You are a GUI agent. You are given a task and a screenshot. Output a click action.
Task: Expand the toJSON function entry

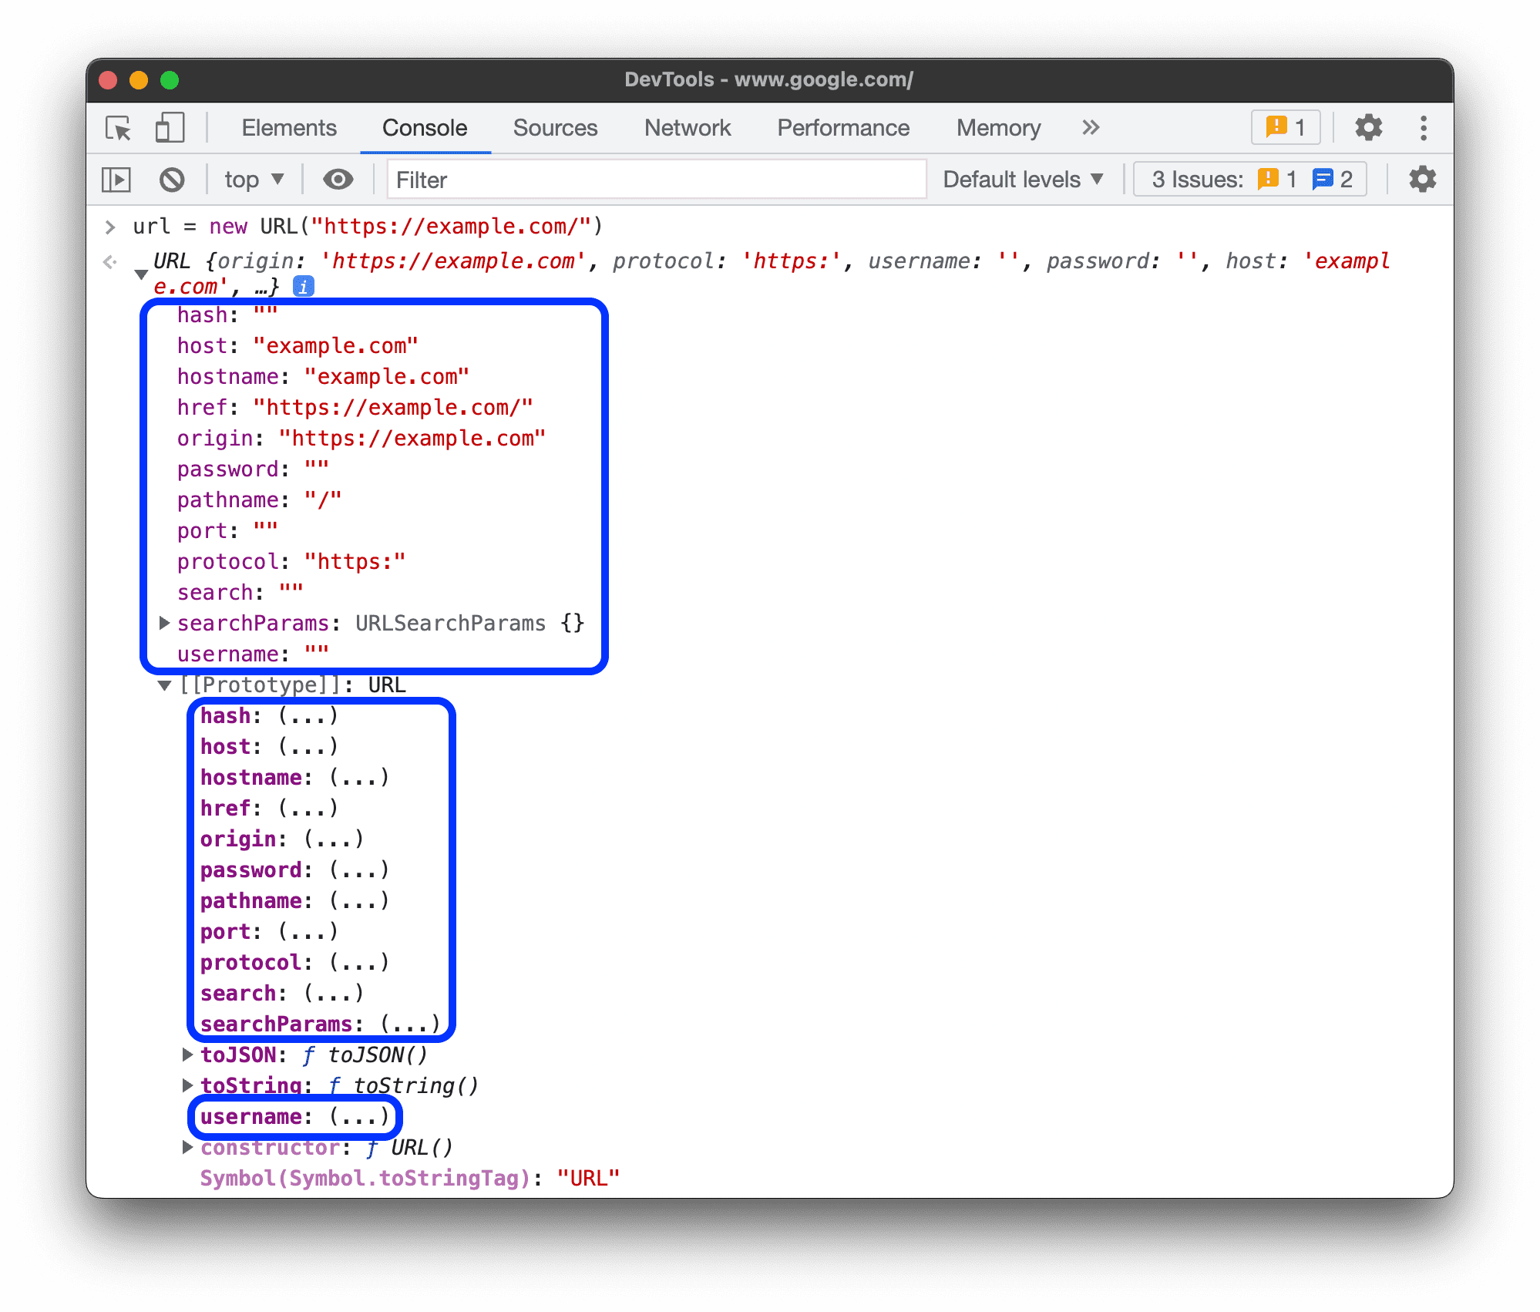click(x=187, y=1055)
